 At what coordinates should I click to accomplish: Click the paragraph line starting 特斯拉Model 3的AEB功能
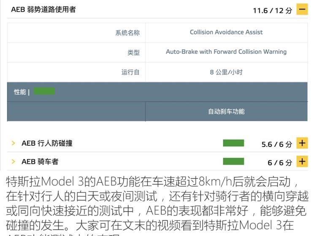[x=152, y=182]
